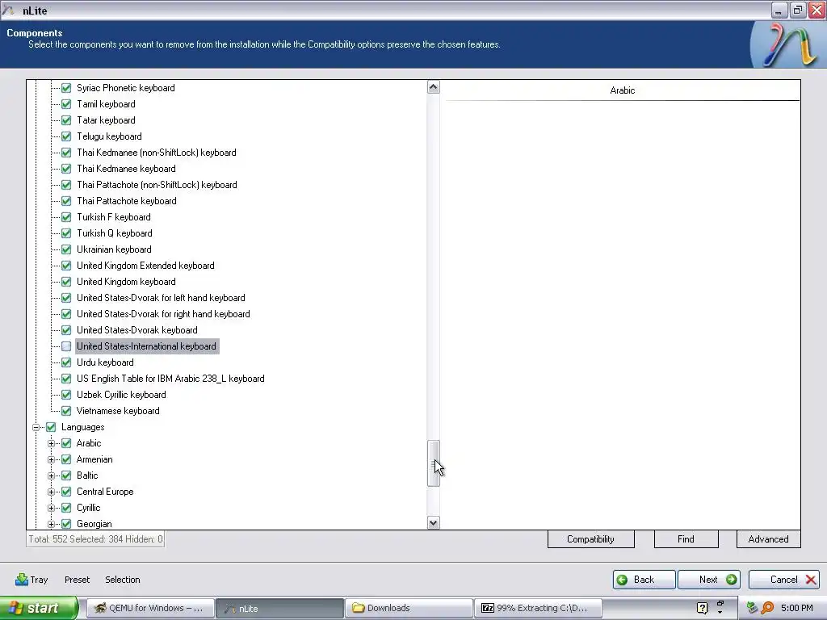This screenshot has height=620, width=827.
Task: Collapse the Languages tree node
Action: click(x=36, y=427)
